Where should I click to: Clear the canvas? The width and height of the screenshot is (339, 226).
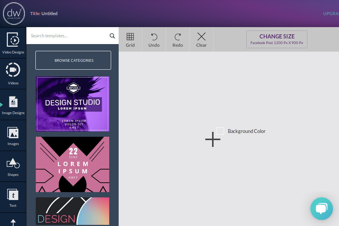(202, 40)
